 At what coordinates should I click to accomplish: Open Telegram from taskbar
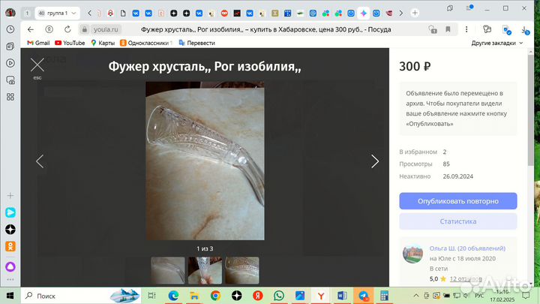coord(363,296)
